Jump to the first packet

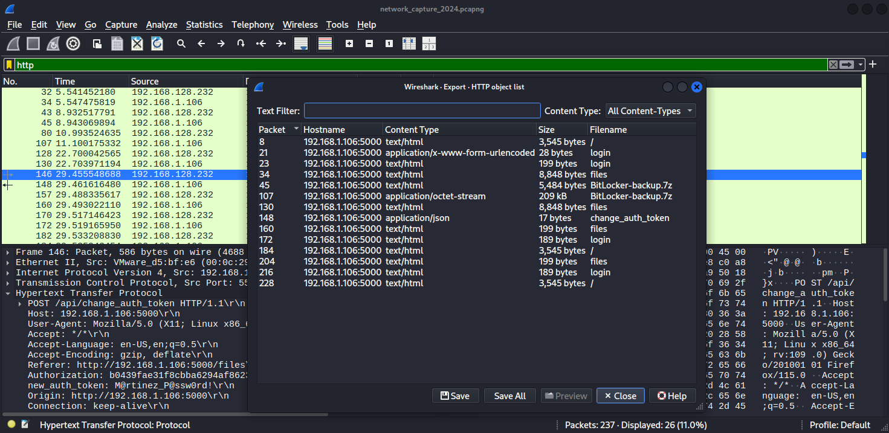(x=261, y=43)
